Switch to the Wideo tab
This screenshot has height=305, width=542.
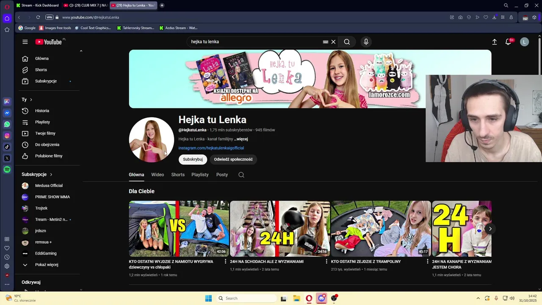click(x=158, y=175)
